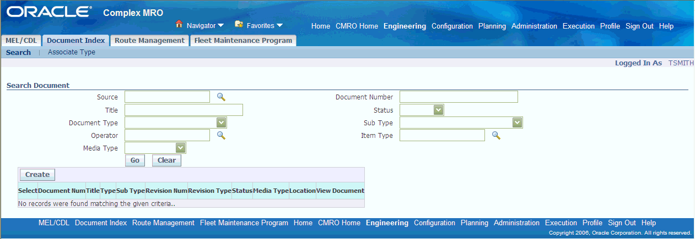
Task: Open the Associate Type subtab
Action: tap(72, 53)
